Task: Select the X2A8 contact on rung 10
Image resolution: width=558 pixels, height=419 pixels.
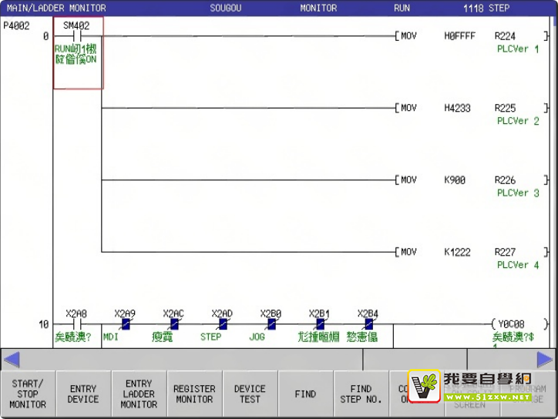Action: (76, 325)
